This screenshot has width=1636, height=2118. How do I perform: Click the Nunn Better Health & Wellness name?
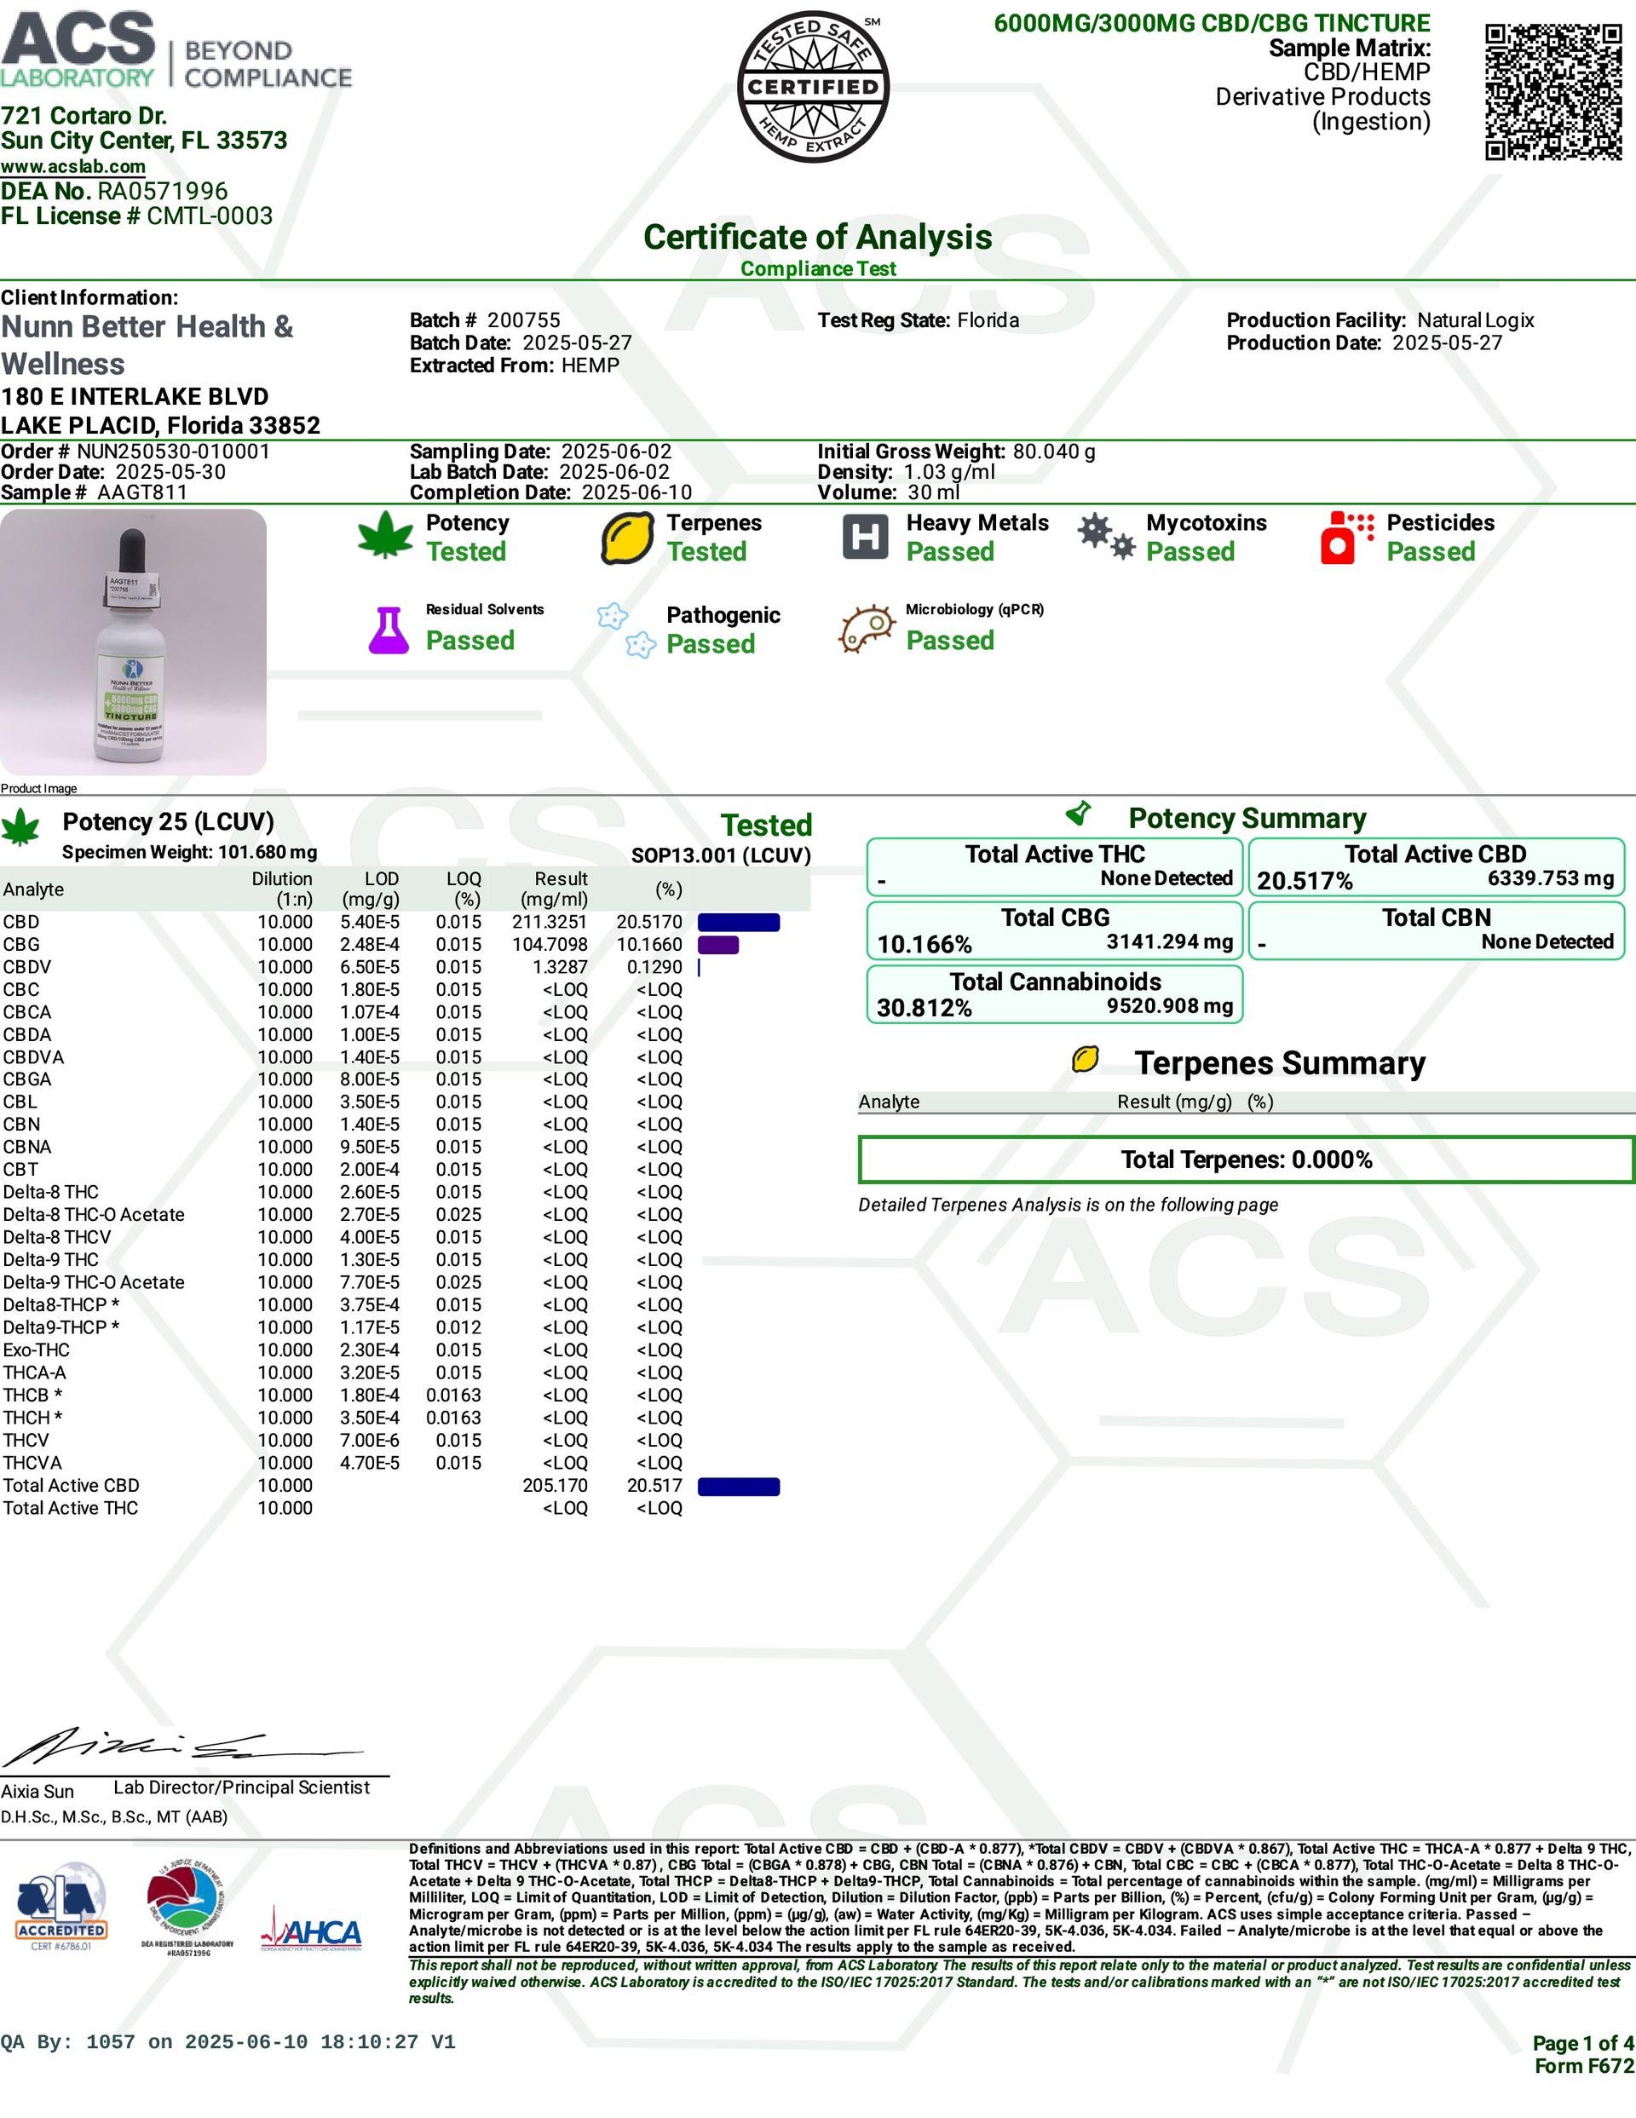[x=147, y=345]
